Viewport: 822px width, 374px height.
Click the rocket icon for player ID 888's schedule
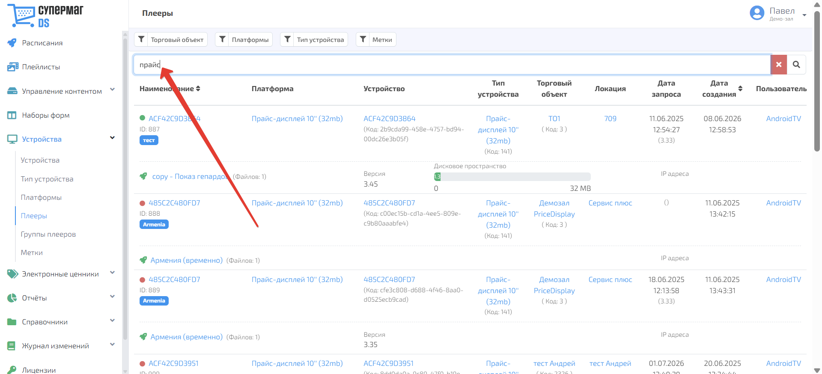click(143, 260)
